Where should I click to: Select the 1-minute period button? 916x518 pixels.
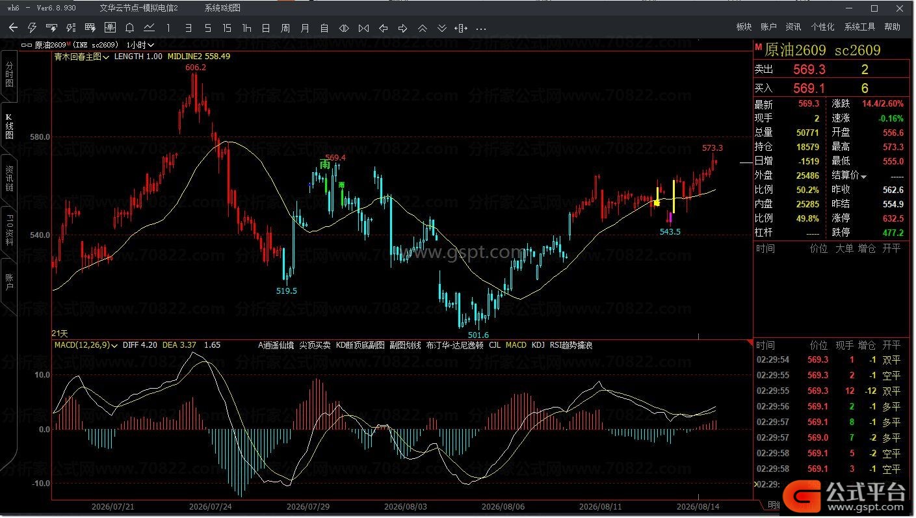pyautogui.click(x=168, y=28)
